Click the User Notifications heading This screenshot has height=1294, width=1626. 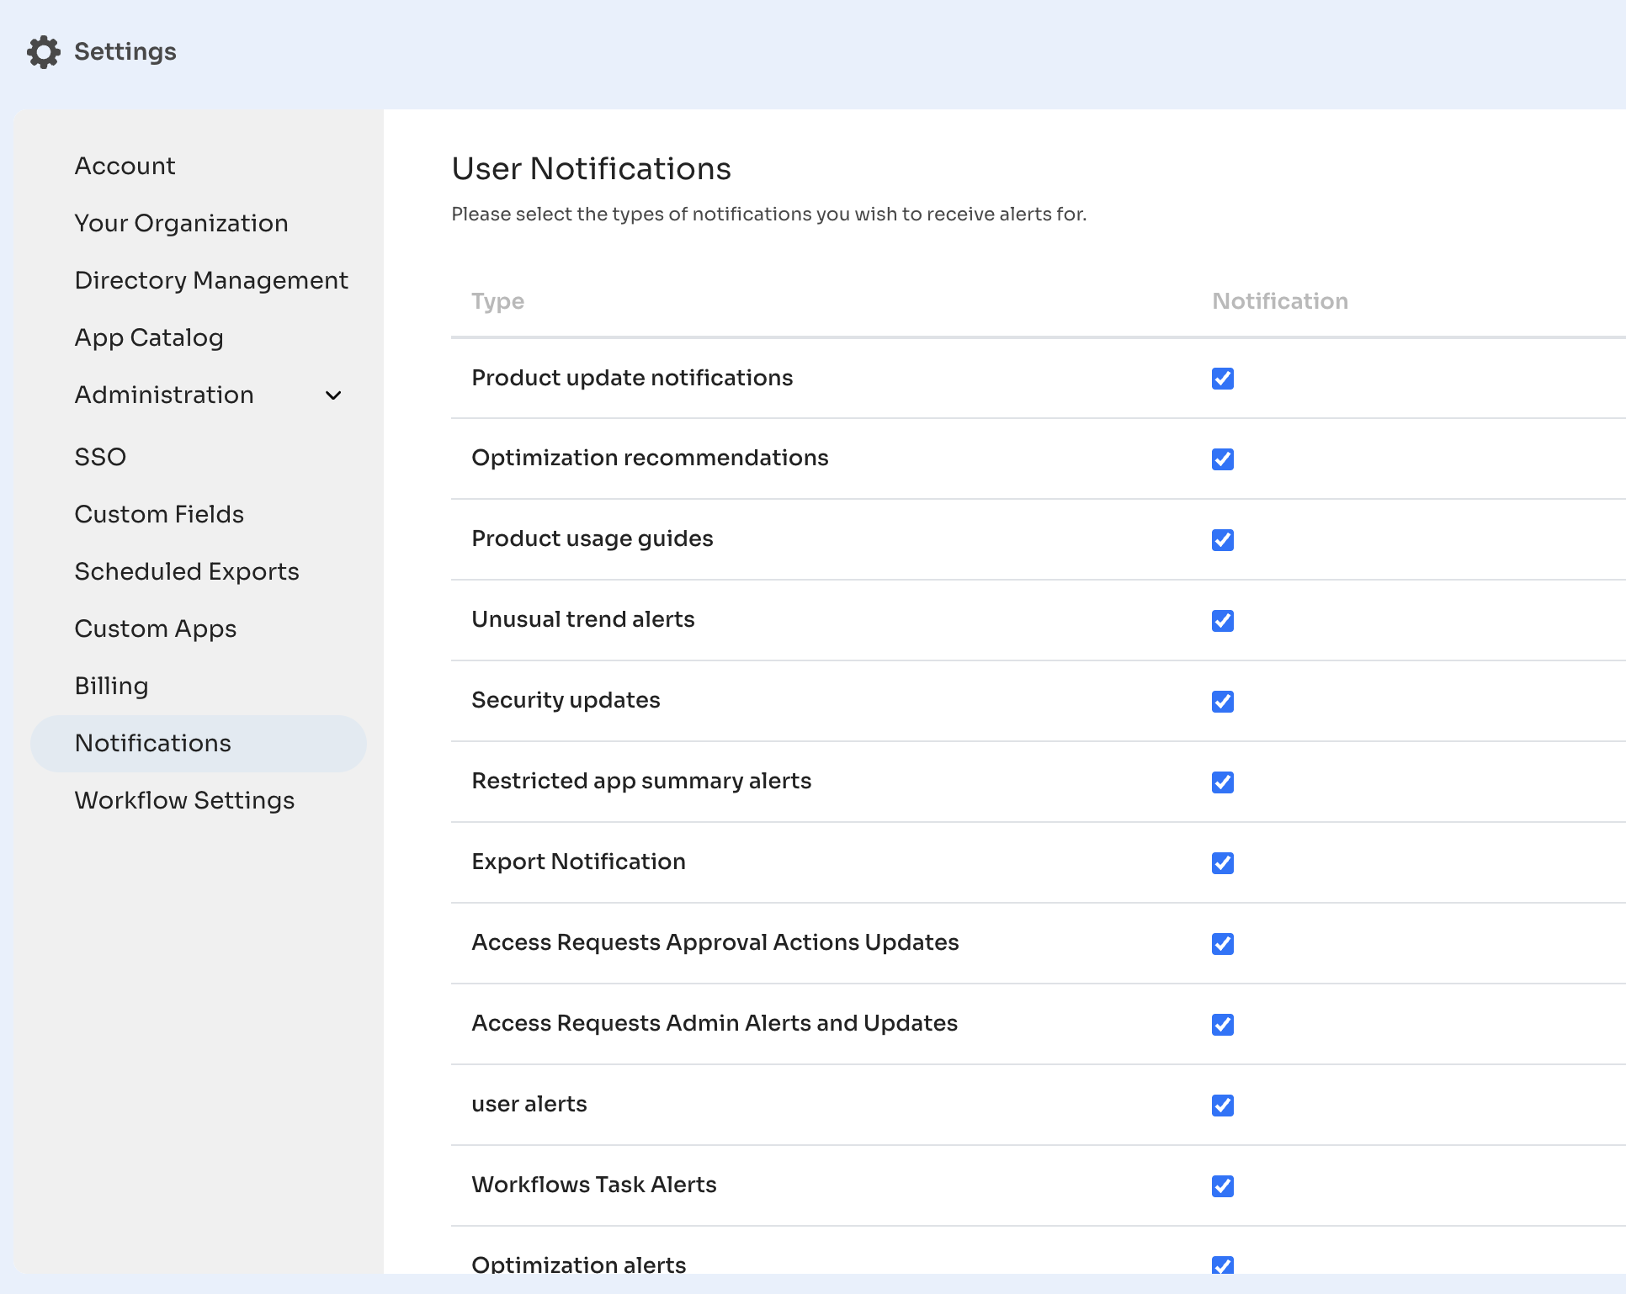[591, 169]
